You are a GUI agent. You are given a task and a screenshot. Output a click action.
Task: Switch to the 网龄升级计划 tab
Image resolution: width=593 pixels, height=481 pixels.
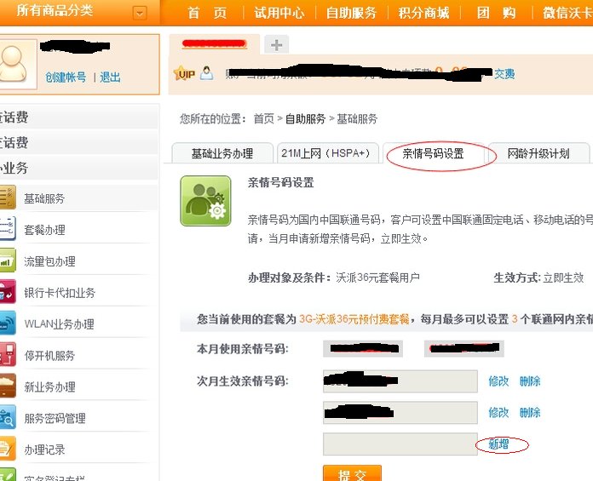pyautogui.click(x=538, y=153)
